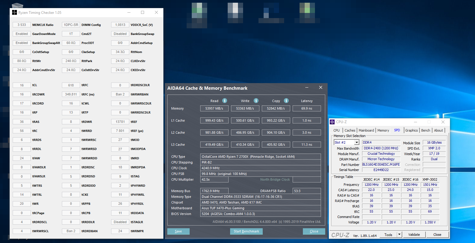Click the ProcODT 60.0Ω value
Viewport: 475px width, 243px height.
click(71, 43)
